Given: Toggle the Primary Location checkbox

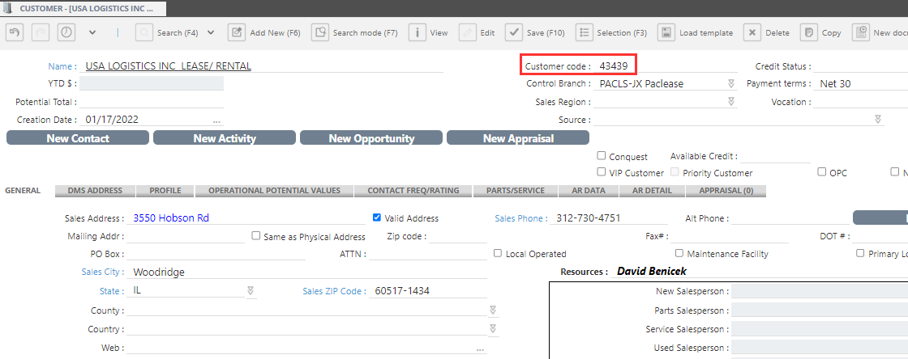Looking at the screenshot, I should [x=860, y=253].
